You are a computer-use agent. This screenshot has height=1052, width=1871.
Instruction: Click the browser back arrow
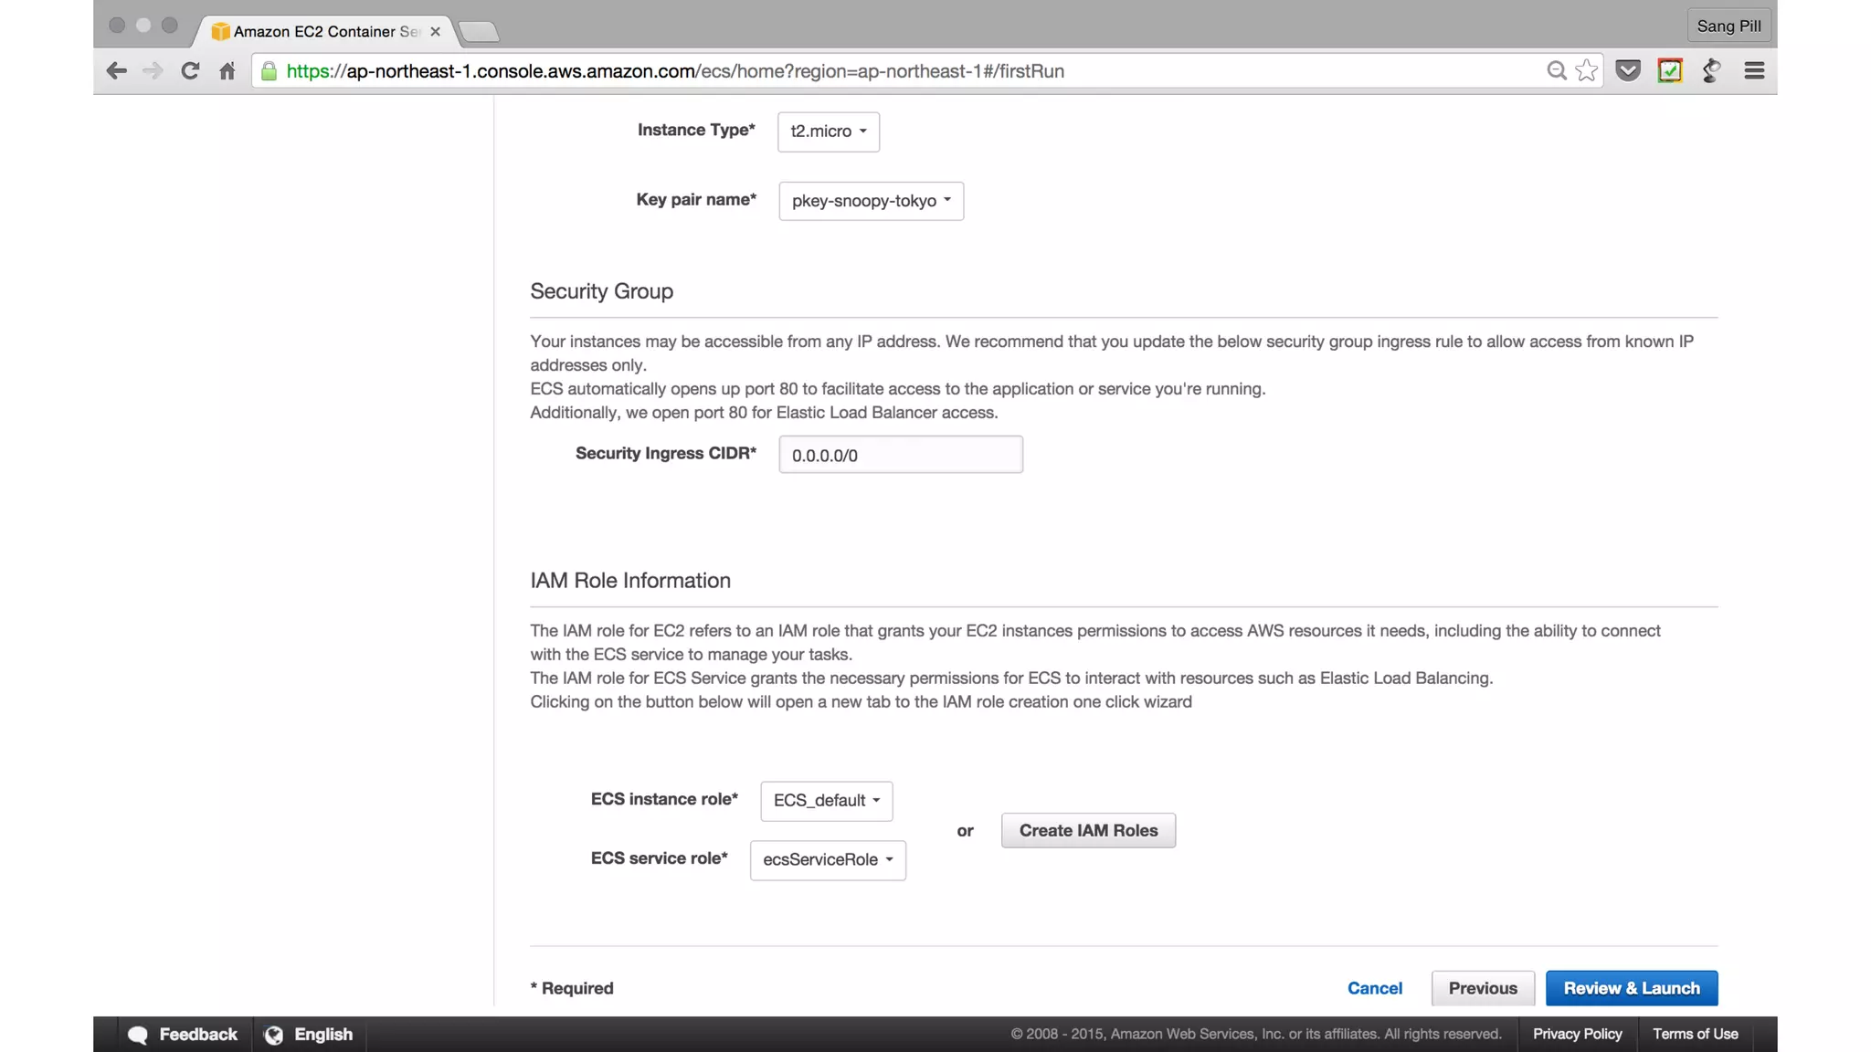coord(116,71)
